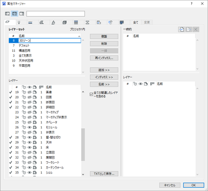Toggle visibility eye of layer 23 マークアップ
Viewport: 208px width, 191px height.
[30, 112]
